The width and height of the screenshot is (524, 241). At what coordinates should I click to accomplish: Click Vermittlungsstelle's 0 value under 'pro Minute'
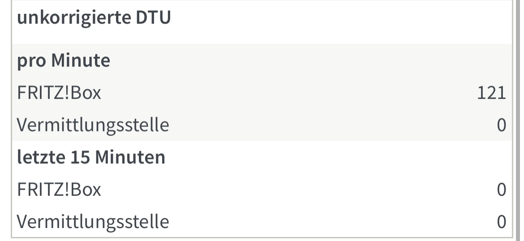(501, 126)
